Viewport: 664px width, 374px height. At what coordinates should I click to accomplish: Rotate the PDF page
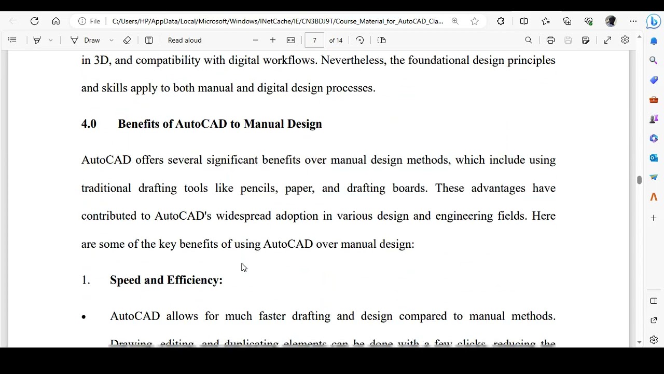coord(359,40)
